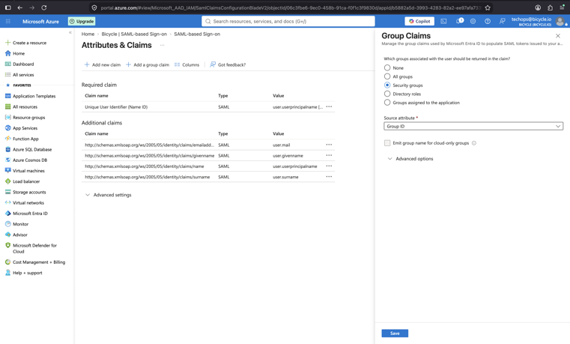Open more options for surname claim row
This screenshot has height=344, width=570.
[x=329, y=177]
